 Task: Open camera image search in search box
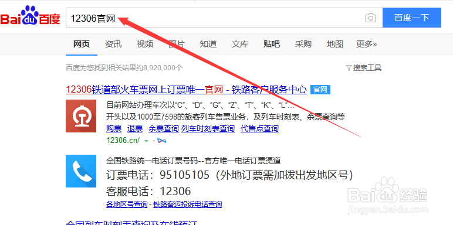pyautogui.click(x=371, y=18)
